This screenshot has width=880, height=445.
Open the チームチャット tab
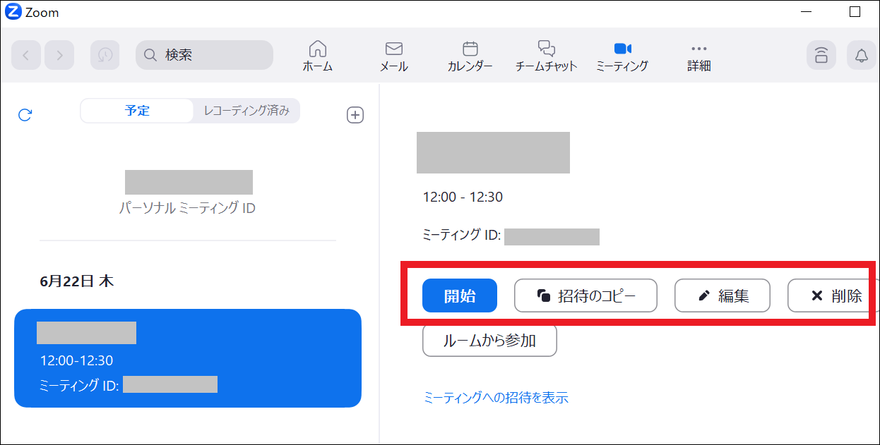546,56
